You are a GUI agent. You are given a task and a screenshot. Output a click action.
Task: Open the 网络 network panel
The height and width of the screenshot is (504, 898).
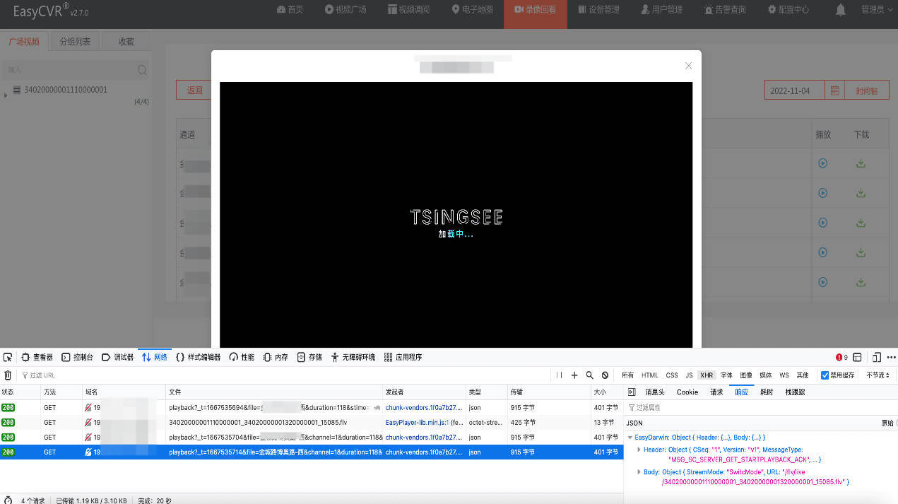click(155, 357)
